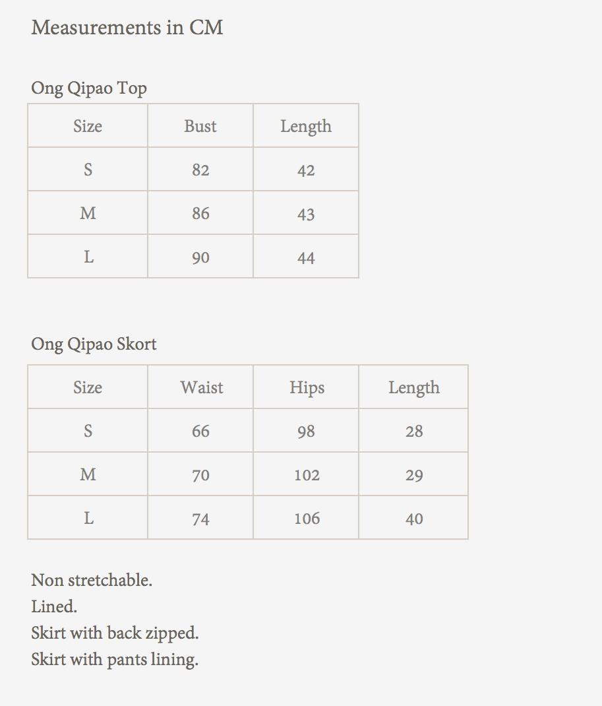Click the "Measurements in CM" heading
The image size is (602, 706).
pos(127,28)
